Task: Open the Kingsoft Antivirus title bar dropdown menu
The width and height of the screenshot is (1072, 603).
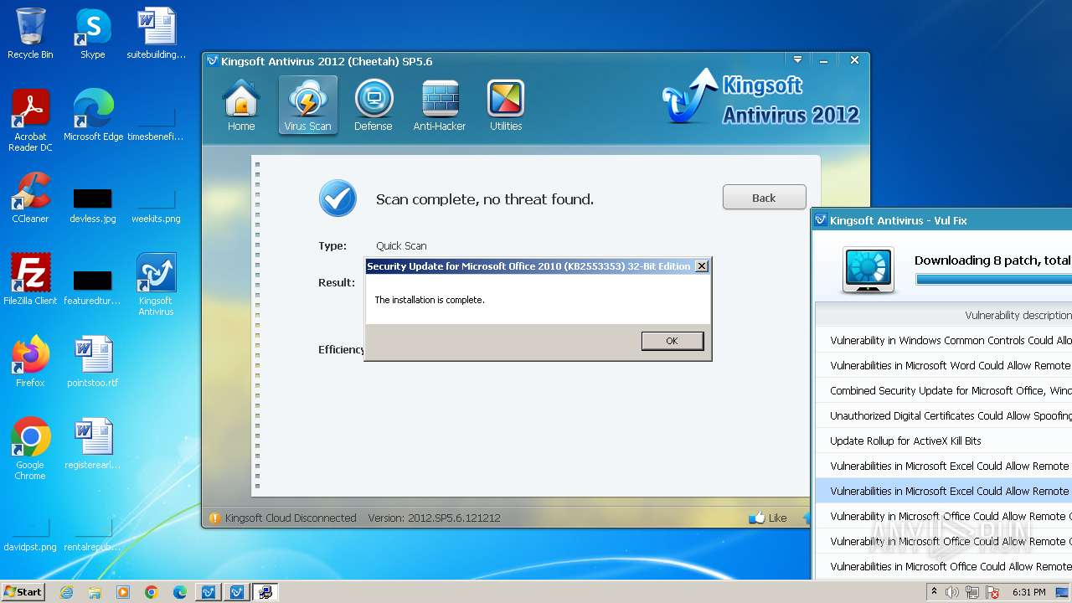Action: click(797, 60)
